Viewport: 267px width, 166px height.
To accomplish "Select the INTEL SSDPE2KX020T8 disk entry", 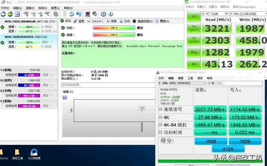I will pyautogui.click(x=29, y=42).
